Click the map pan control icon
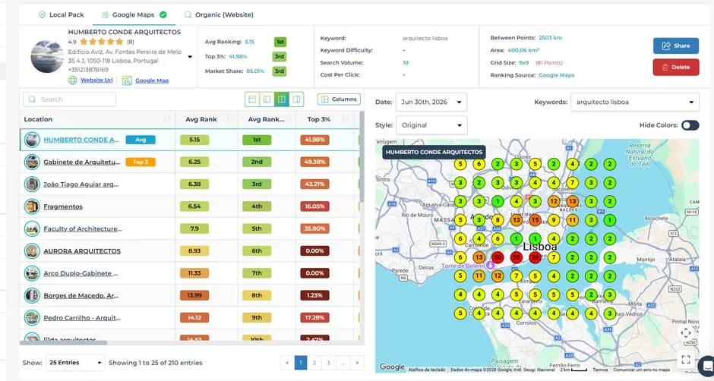This screenshot has width=714, height=381. [686, 332]
